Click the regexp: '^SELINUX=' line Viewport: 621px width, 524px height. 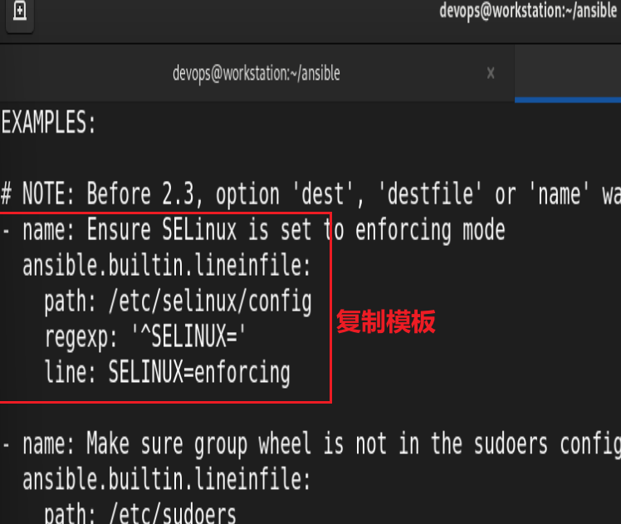click(145, 337)
